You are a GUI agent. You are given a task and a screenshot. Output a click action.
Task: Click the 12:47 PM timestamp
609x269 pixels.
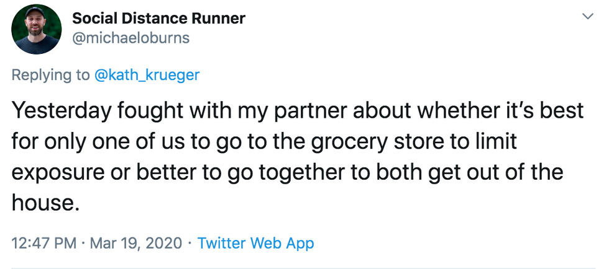pos(44,244)
